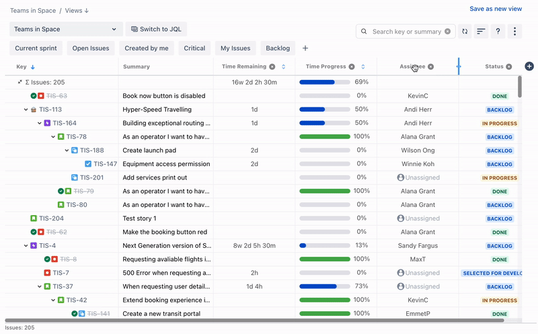Open the sort/filter lines icon
Viewport: 538px width, 334px height.
pyautogui.click(x=481, y=31)
